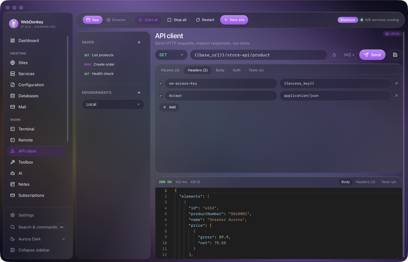Click Stop all services
The image size is (408, 262).
point(177,20)
